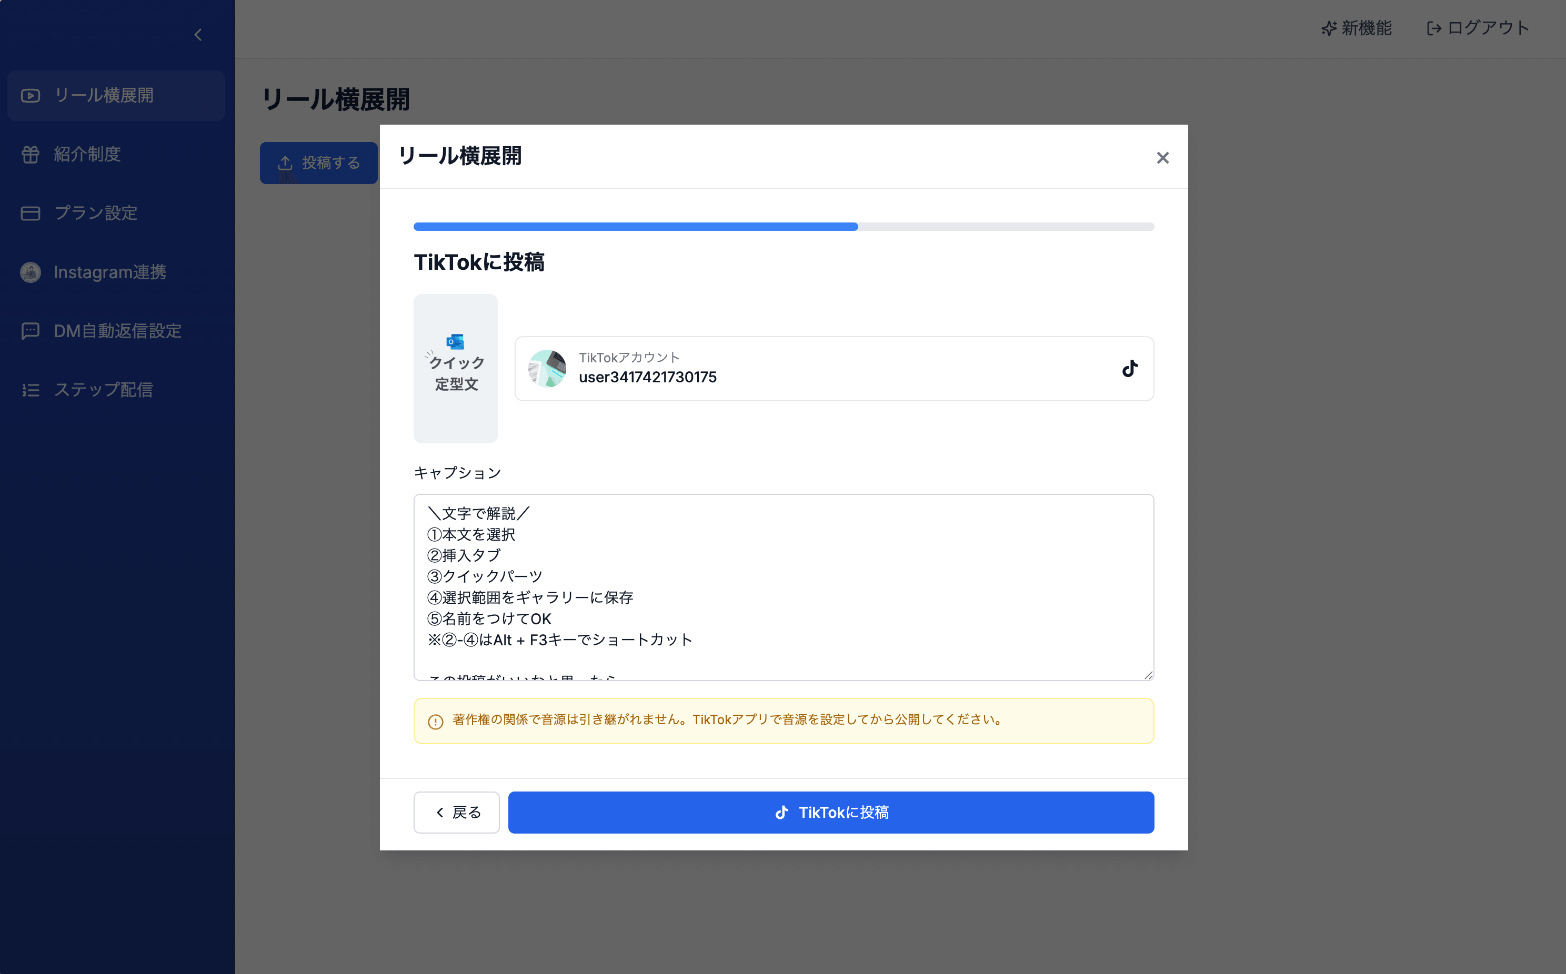The height and width of the screenshot is (974, 1566).
Task: Click the card icon beside プラン設定
Action: point(31,213)
